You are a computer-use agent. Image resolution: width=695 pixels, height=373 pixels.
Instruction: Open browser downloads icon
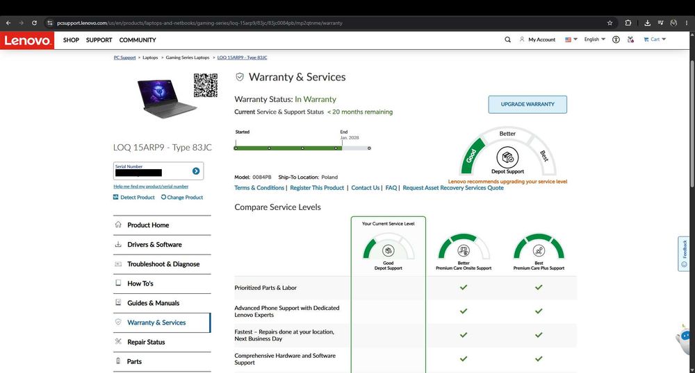tap(647, 23)
